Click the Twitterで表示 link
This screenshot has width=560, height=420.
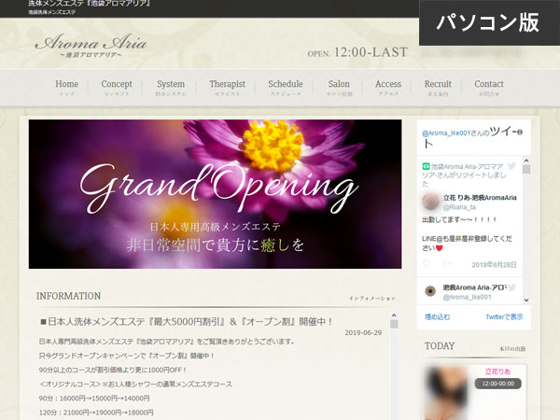504,317
